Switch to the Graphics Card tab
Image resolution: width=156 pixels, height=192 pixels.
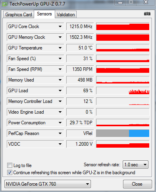click(19, 15)
